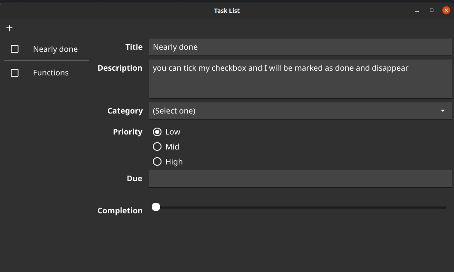Minimize the Task List window
This screenshot has width=454, height=272.
coord(417,10)
